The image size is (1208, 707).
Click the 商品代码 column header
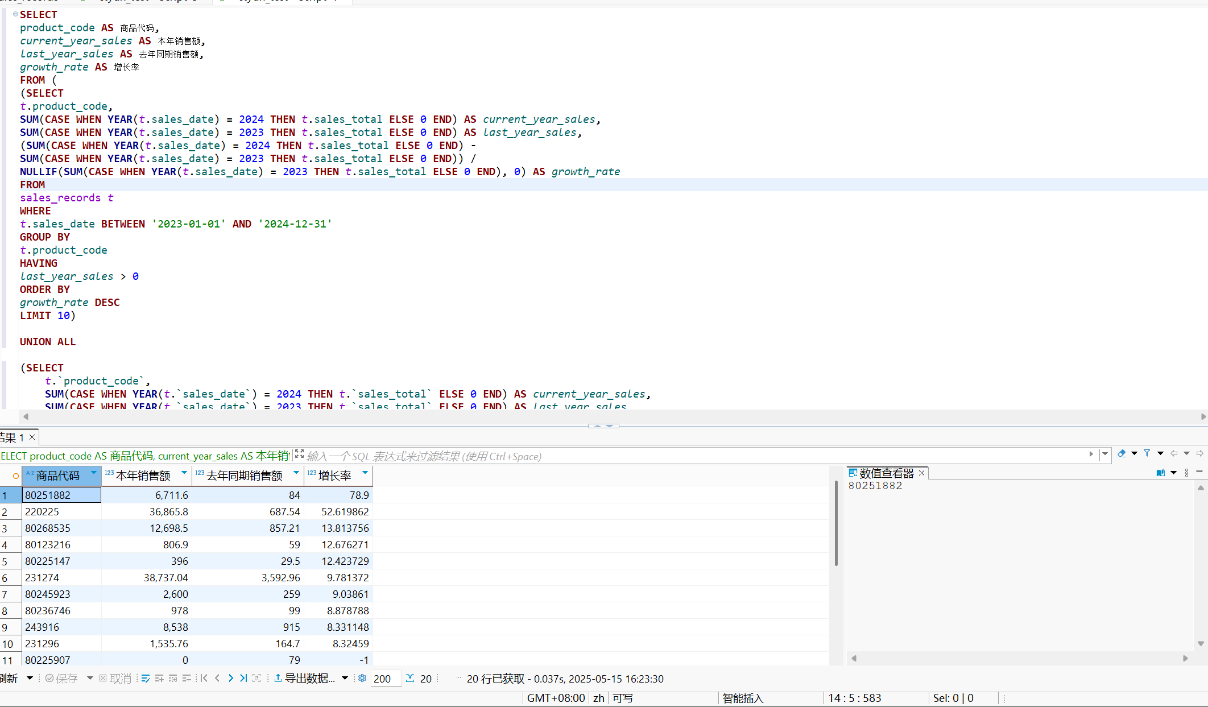pyautogui.click(x=58, y=476)
